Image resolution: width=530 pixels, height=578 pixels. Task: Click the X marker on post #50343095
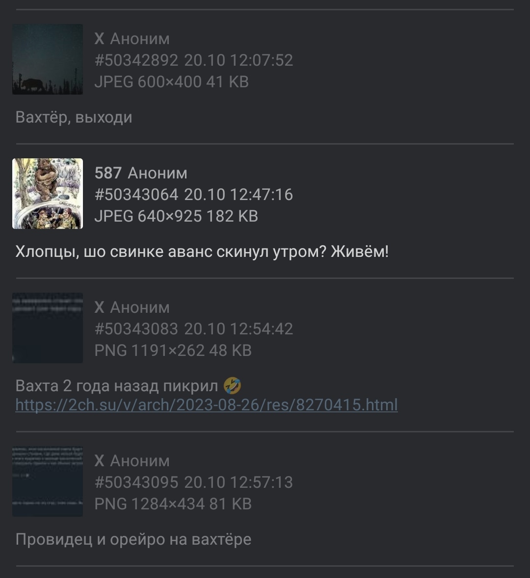[x=99, y=460]
